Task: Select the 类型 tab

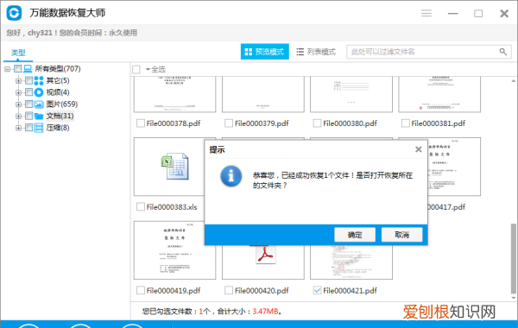Action: (x=18, y=53)
